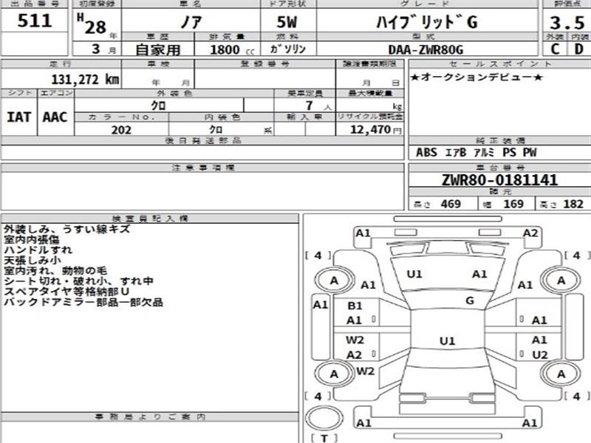Click the color number 202

(121, 130)
